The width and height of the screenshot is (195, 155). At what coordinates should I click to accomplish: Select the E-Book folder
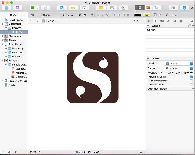click(x=14, y=56)
